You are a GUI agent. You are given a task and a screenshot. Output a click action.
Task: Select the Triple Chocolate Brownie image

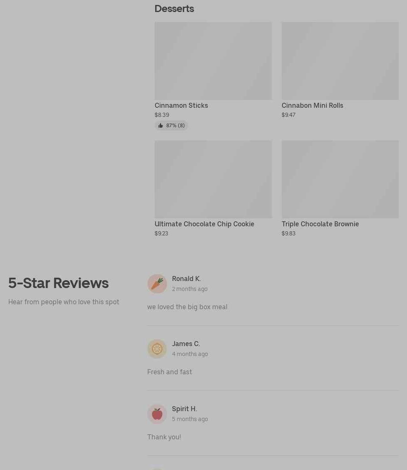tap(340, 179)
